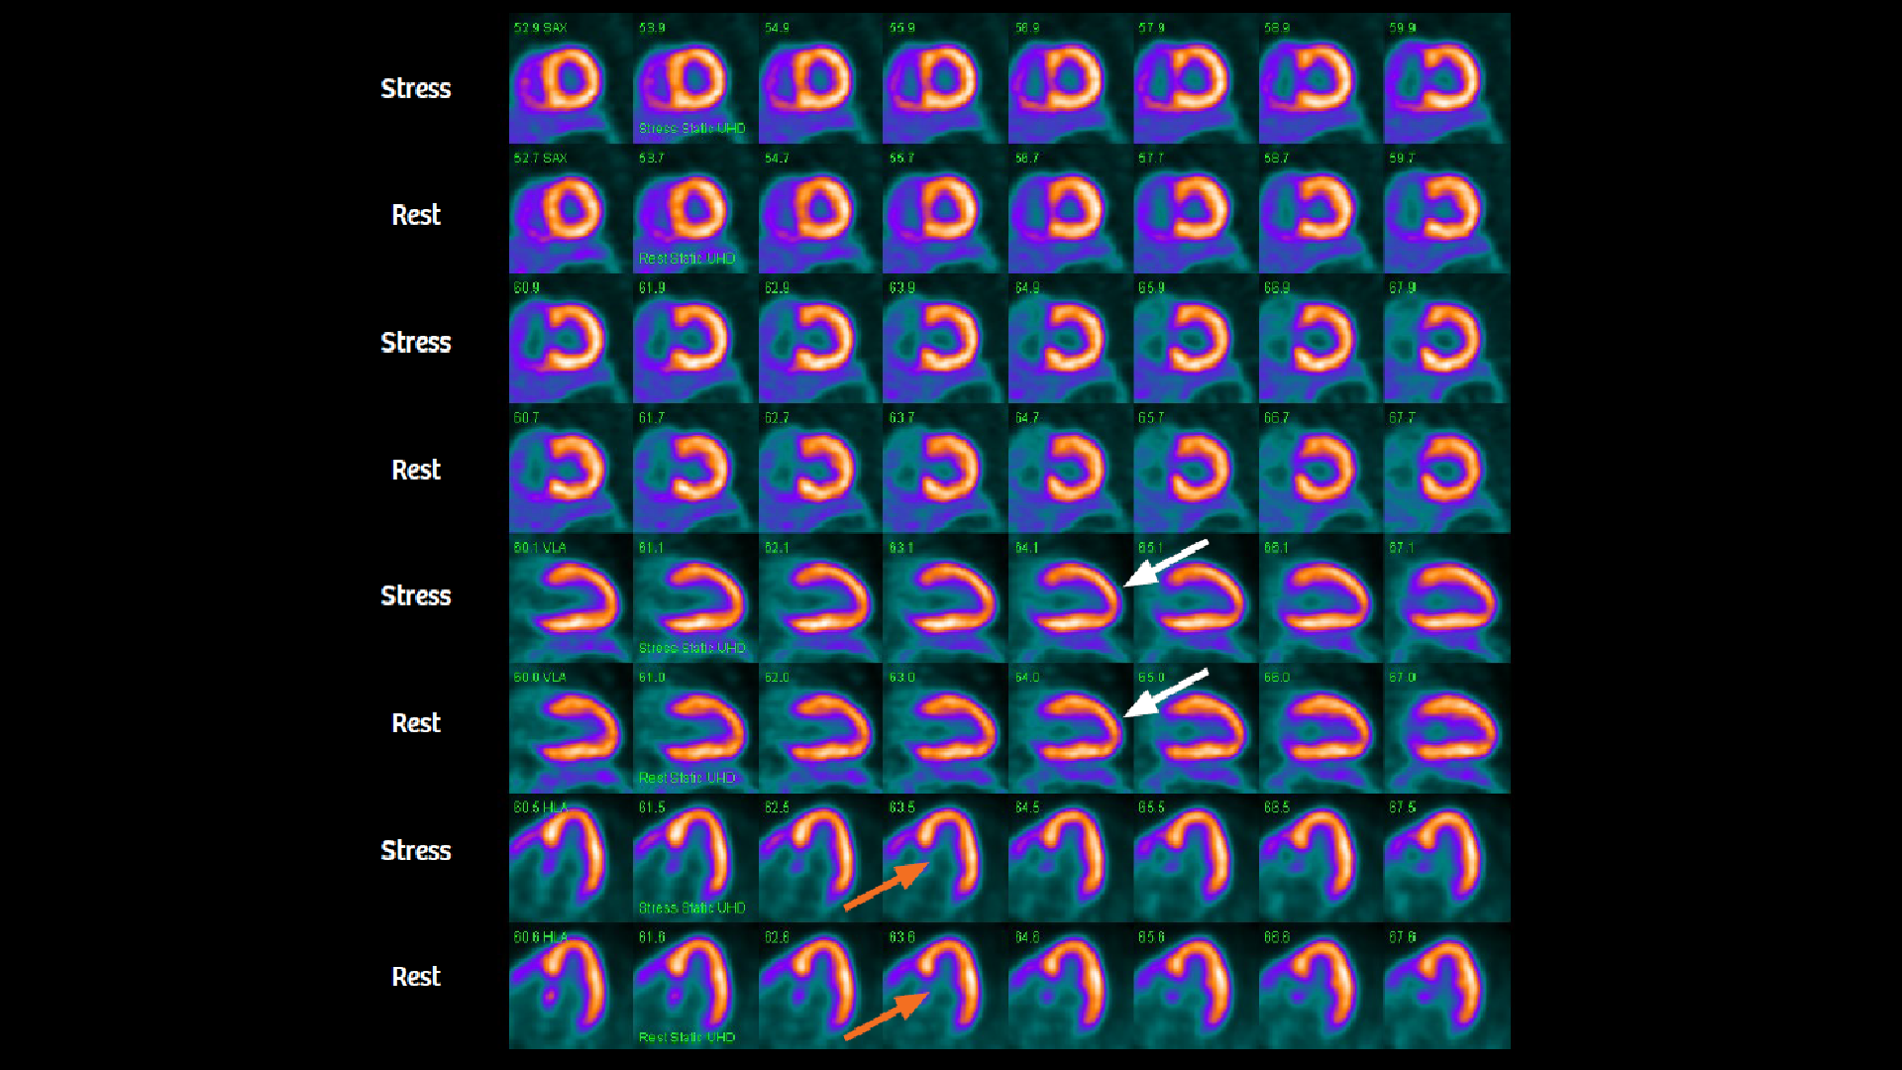Open the 52.7 SAX rest slice thumbnail

[570, 210]
